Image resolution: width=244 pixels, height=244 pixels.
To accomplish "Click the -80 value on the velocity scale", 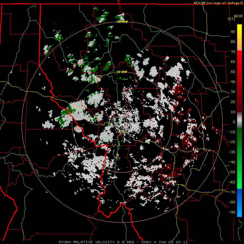I will [x=232, y=202].
